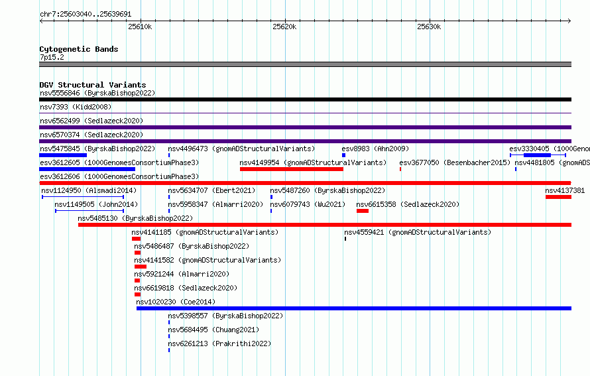Open nsv5634707 (Ebert2021) label
Viewport: 590px width, 376px height.
(211, 190)
